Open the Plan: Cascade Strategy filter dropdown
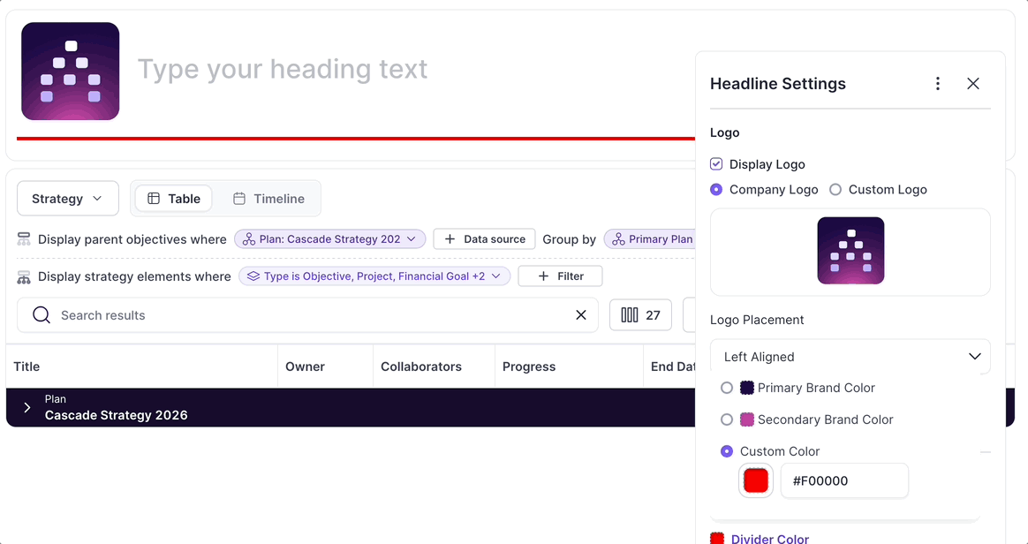This screenshot has height=544, width=1028. tap(329, 239)
